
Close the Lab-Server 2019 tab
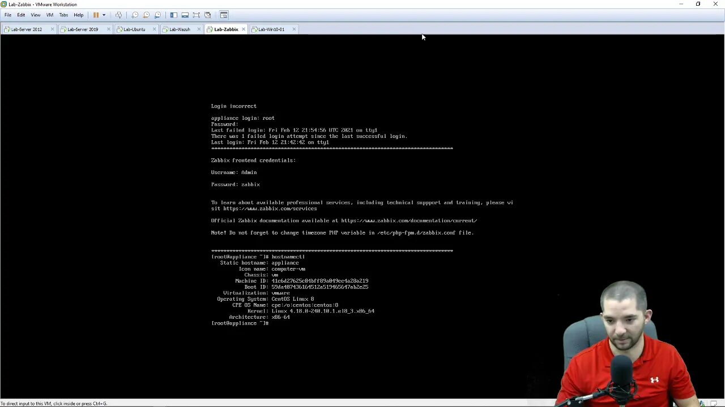pos(108,29)
